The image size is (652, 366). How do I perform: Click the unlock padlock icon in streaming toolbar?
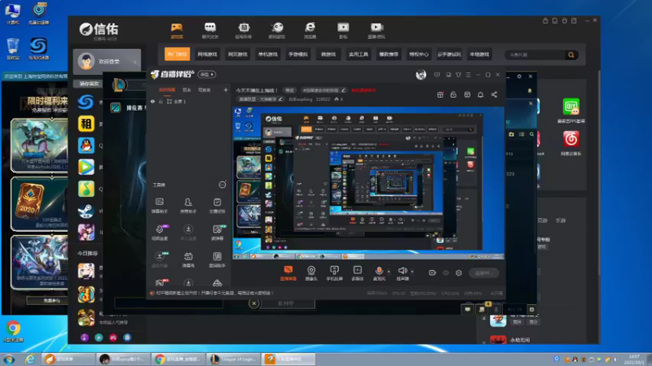click(x=453, y=94)
